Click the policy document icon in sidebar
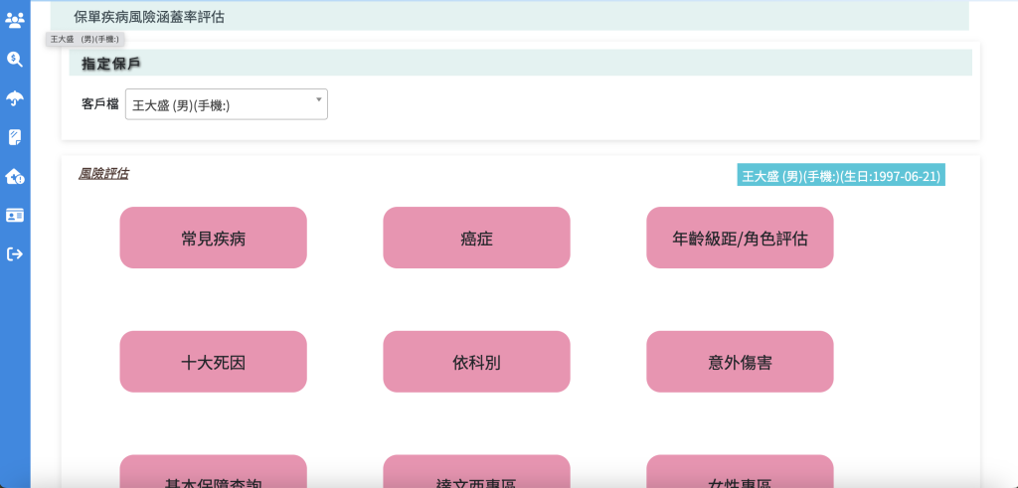1018x488 pixels. (15, 137)
